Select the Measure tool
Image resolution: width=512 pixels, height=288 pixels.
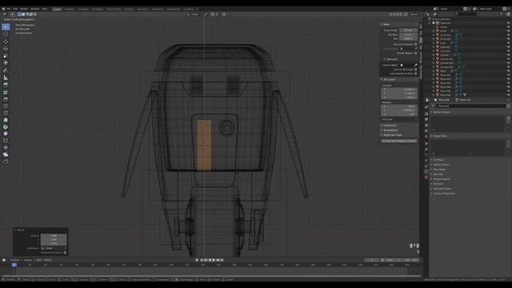(6, 78)
